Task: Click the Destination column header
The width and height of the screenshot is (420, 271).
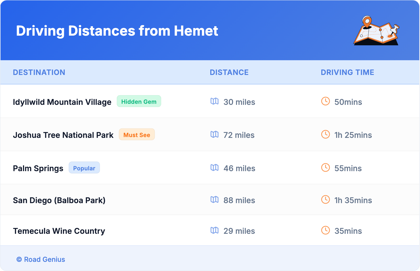Action: tap(39, 72)
